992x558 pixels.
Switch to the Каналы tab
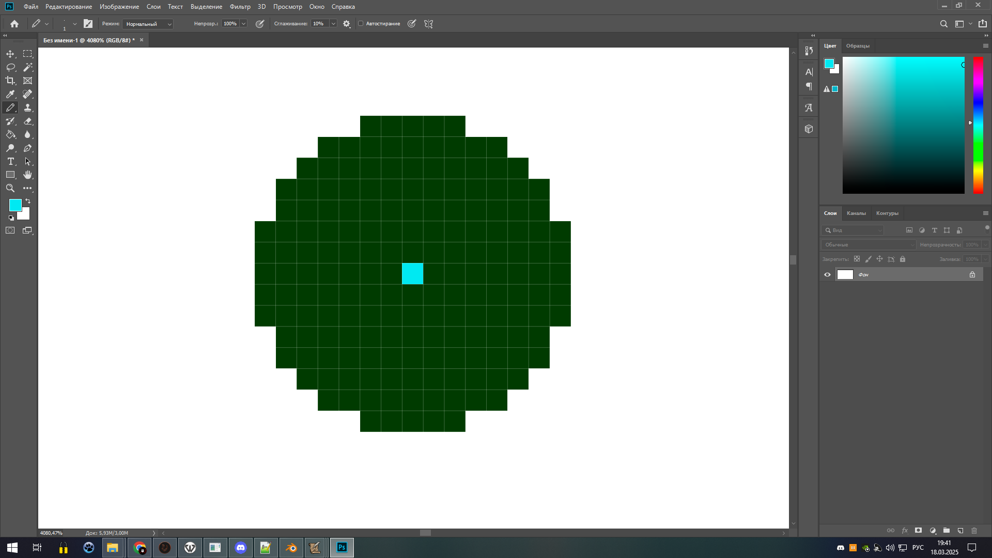856,213
